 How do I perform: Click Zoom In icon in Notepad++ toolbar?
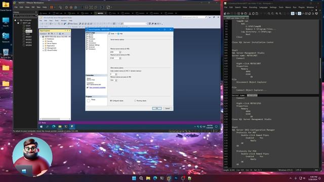[277, 14]
